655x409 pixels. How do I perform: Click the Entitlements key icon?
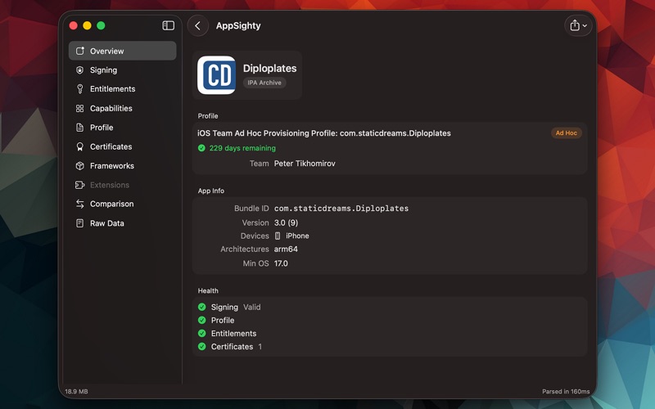[x=79, y=89]
